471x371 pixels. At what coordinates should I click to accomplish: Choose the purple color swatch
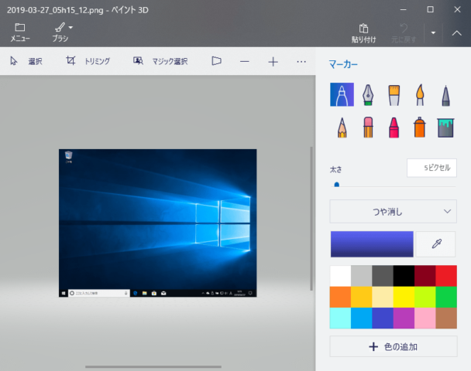404,318
